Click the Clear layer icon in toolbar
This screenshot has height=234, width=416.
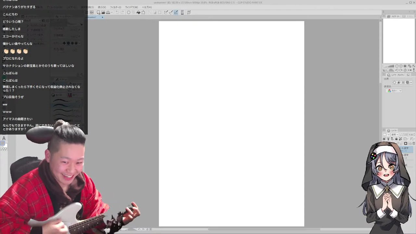[x=129, y=12]
